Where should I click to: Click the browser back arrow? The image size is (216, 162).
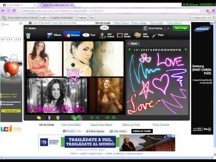(3, 11)
